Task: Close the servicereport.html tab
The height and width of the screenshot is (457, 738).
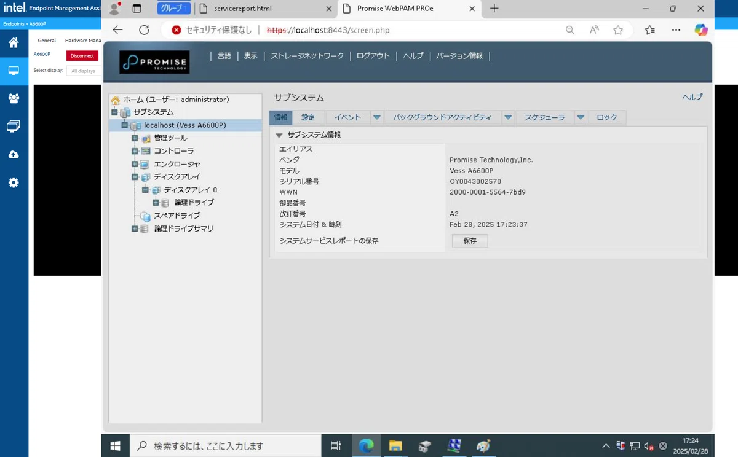Action: (329, 9)
